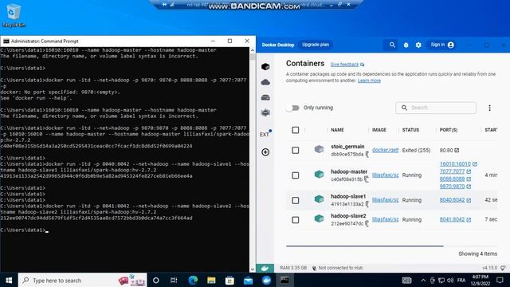Click hadoop-master container name
The width and height of the screenshot is (510, 287).
[x=349, y=171]
